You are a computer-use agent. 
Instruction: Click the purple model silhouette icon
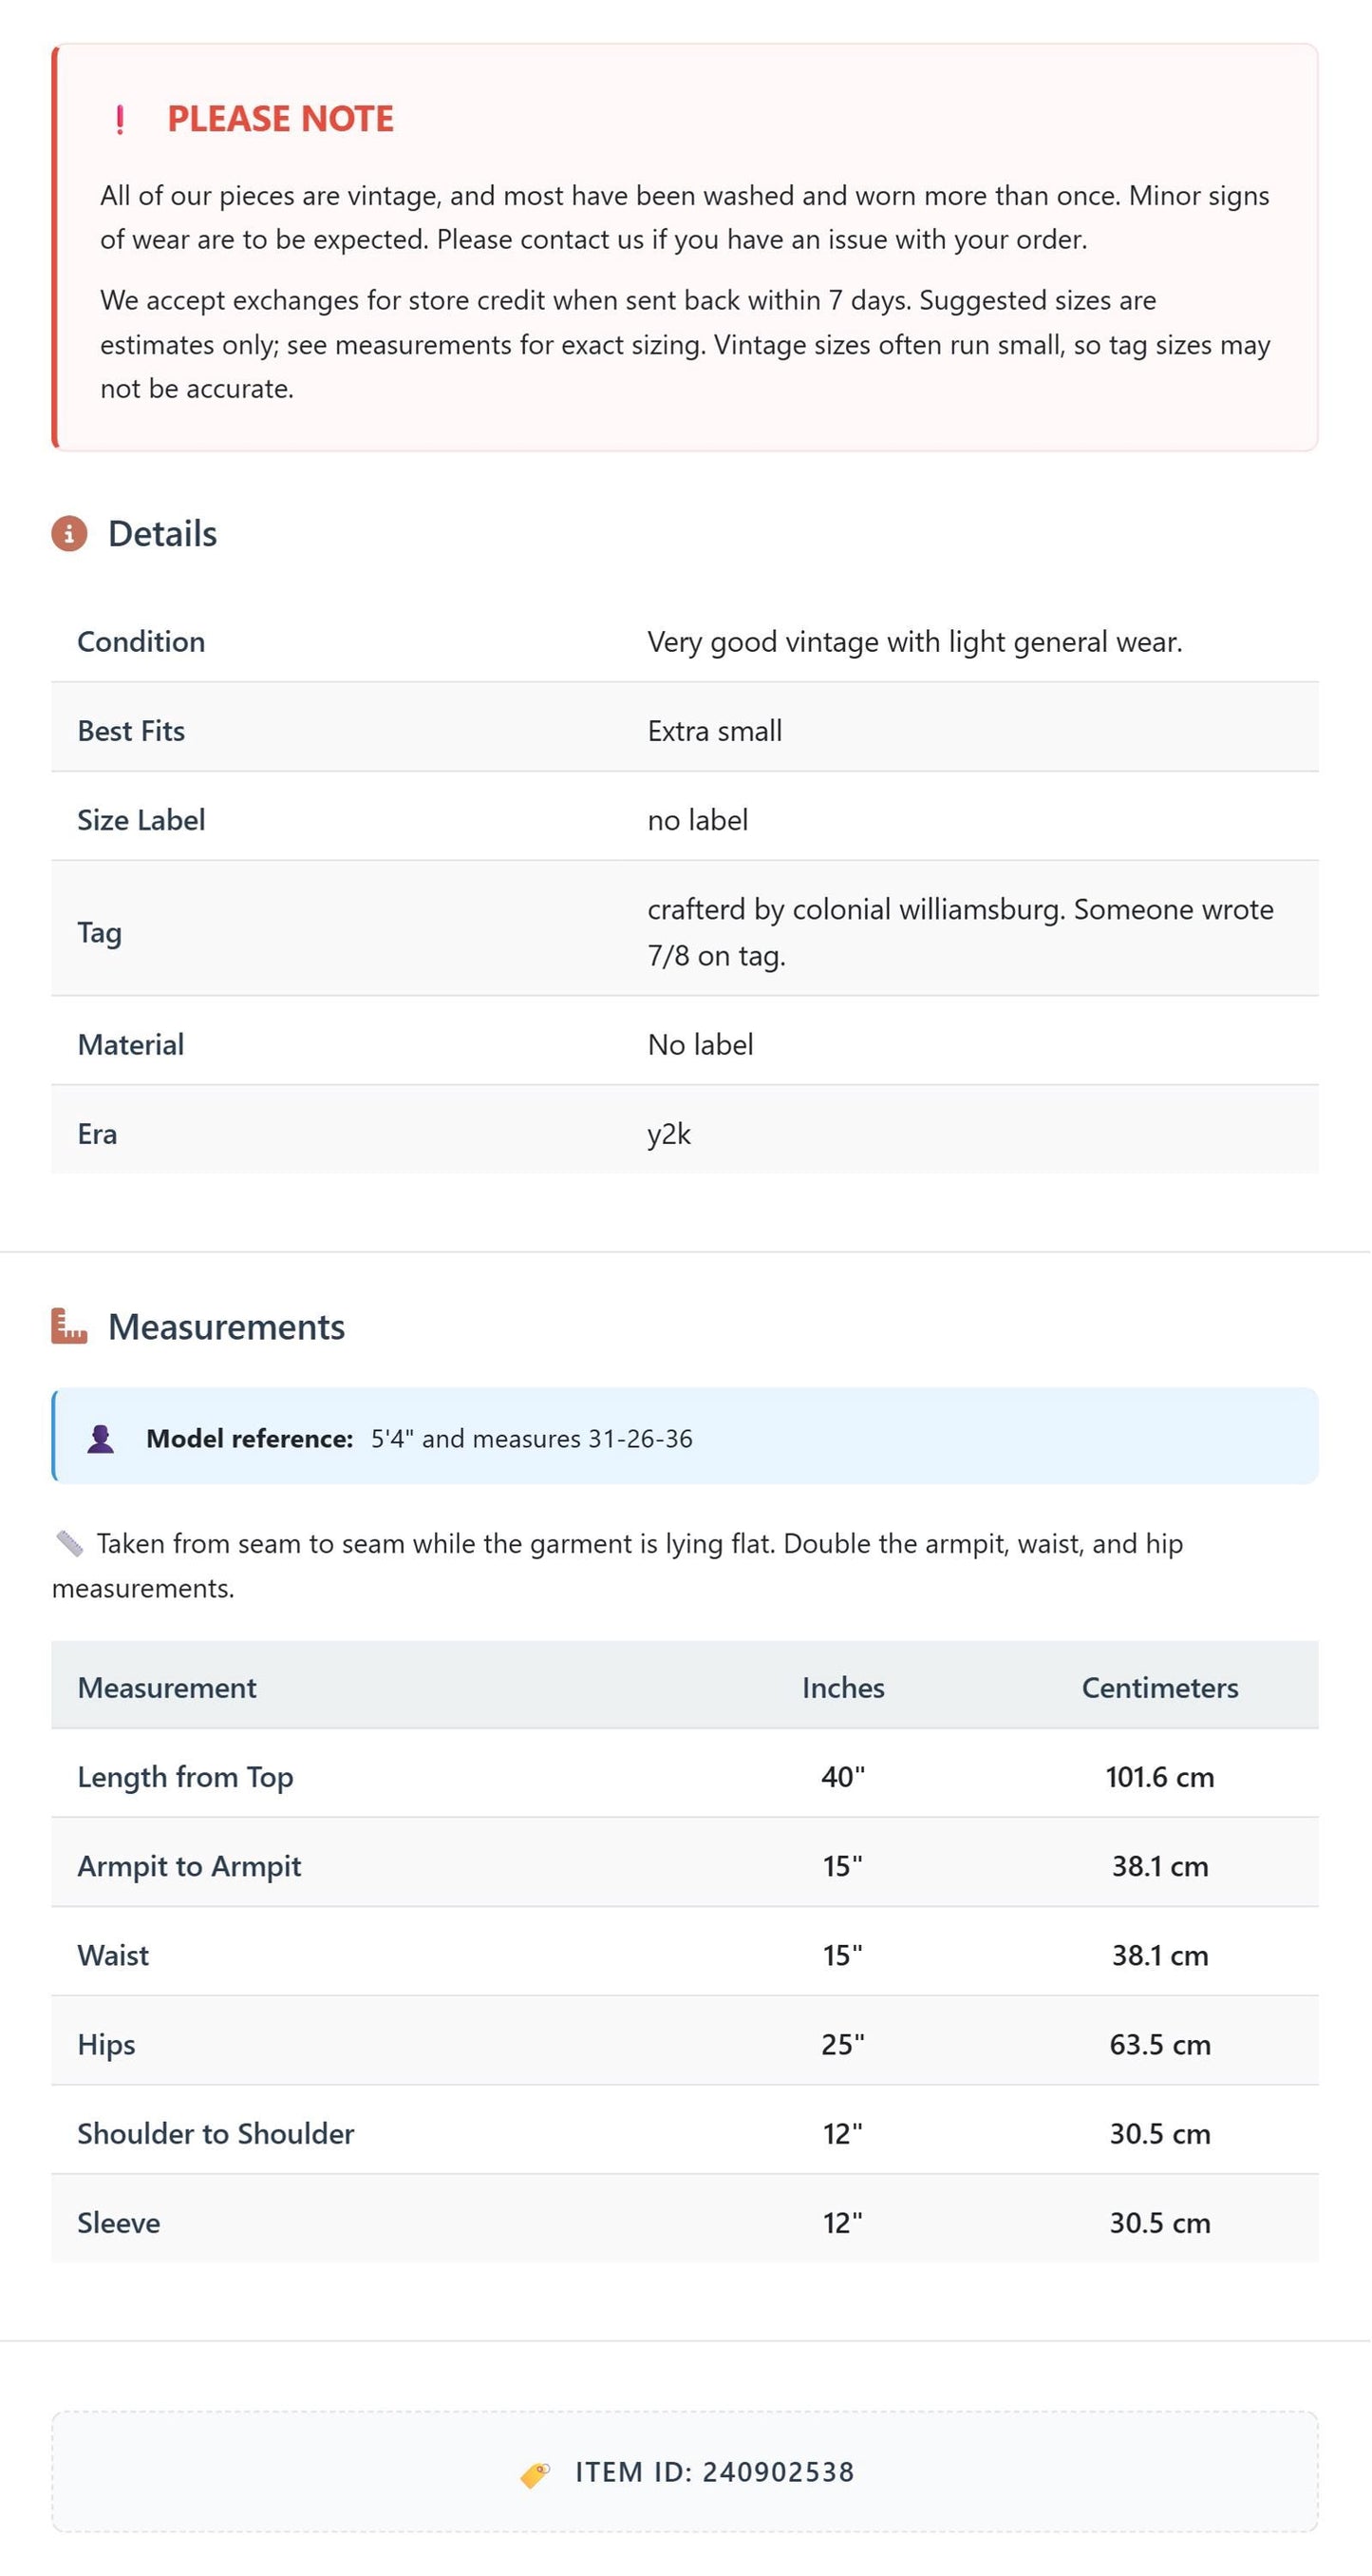(x=100, y=1438)
